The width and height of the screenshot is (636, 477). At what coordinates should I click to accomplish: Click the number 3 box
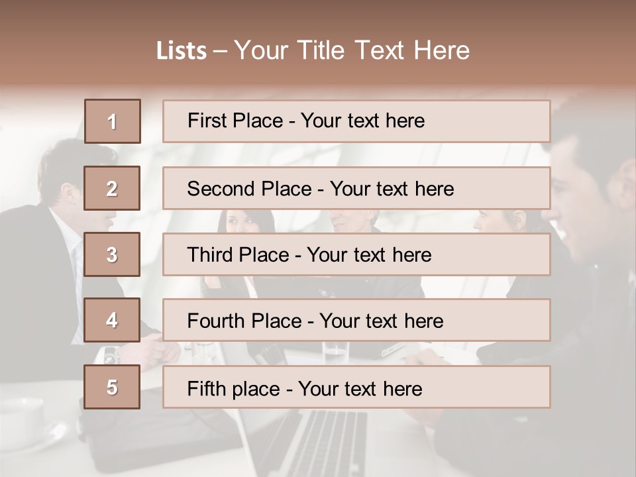[112, 254]
